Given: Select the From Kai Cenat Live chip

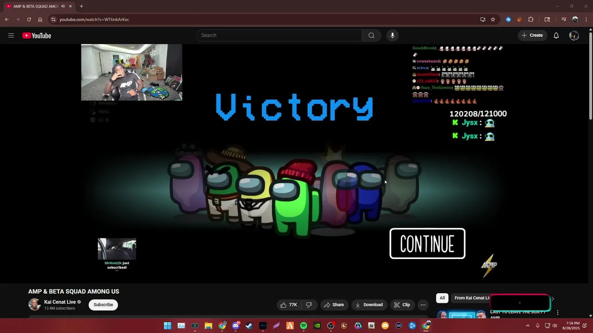Looking at the screenshot, I should (472, 298).
